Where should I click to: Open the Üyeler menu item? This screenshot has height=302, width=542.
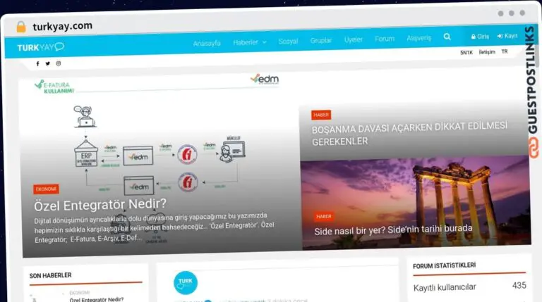tap(354, 39)
